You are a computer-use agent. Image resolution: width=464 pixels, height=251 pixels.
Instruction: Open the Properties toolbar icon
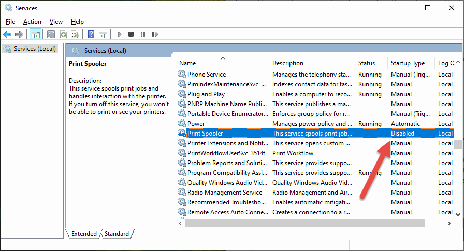tap(51, 34)
